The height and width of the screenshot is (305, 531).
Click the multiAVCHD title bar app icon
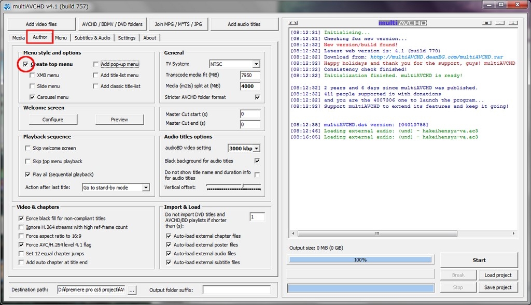point(7,5)
